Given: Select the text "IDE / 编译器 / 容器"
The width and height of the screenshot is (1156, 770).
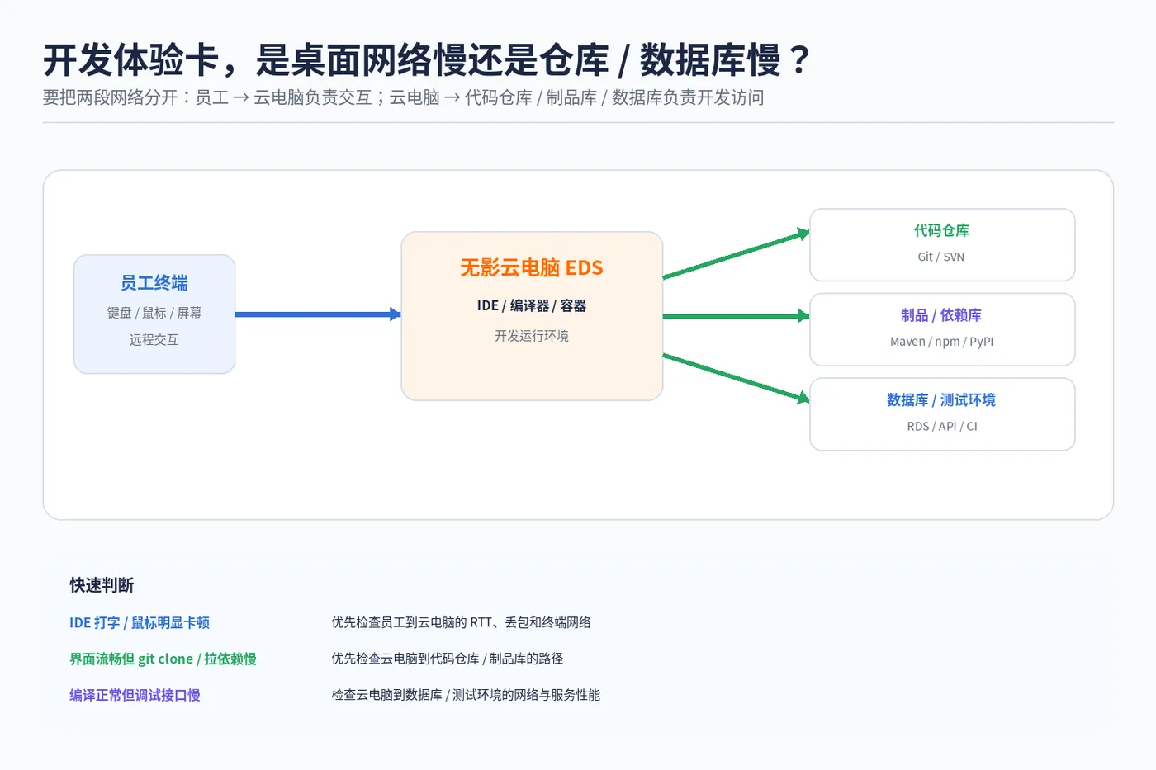Looking at the screenshot, I should pos(532,305).
